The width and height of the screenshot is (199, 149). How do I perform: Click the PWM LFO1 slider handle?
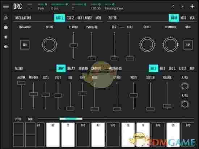(x=92, y=58)
